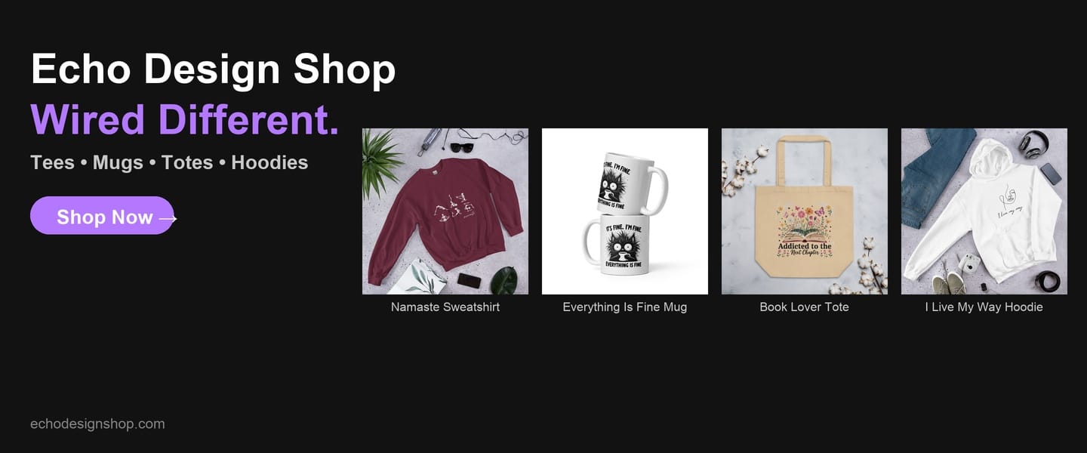Click the Shop Now button
This screenshot has width=1087, height=453.
(102, 215)
